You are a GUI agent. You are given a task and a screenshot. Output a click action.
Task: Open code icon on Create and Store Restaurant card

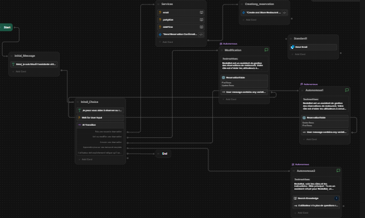tap(284, 13)
